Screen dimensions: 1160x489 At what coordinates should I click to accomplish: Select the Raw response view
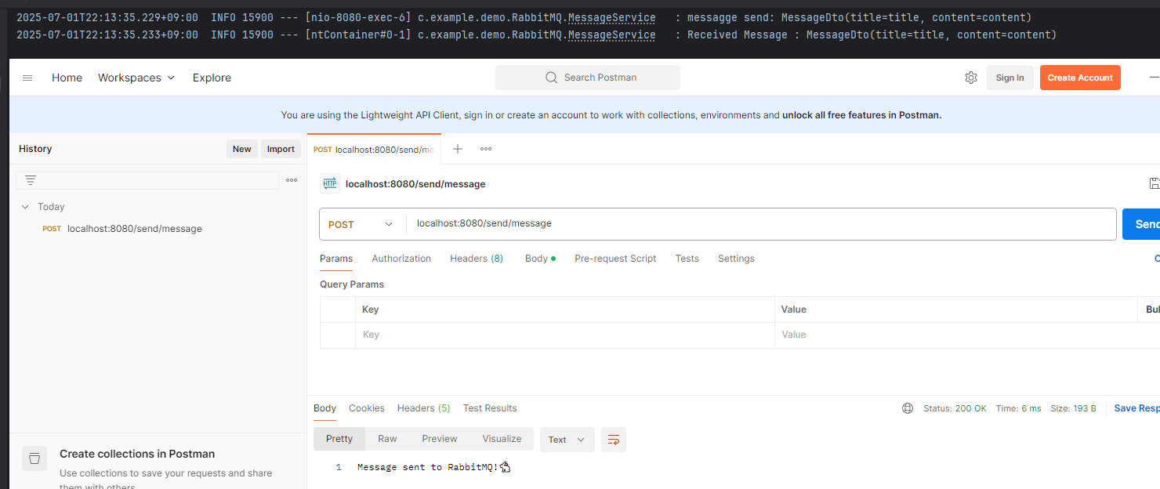(x=387, y=439)
